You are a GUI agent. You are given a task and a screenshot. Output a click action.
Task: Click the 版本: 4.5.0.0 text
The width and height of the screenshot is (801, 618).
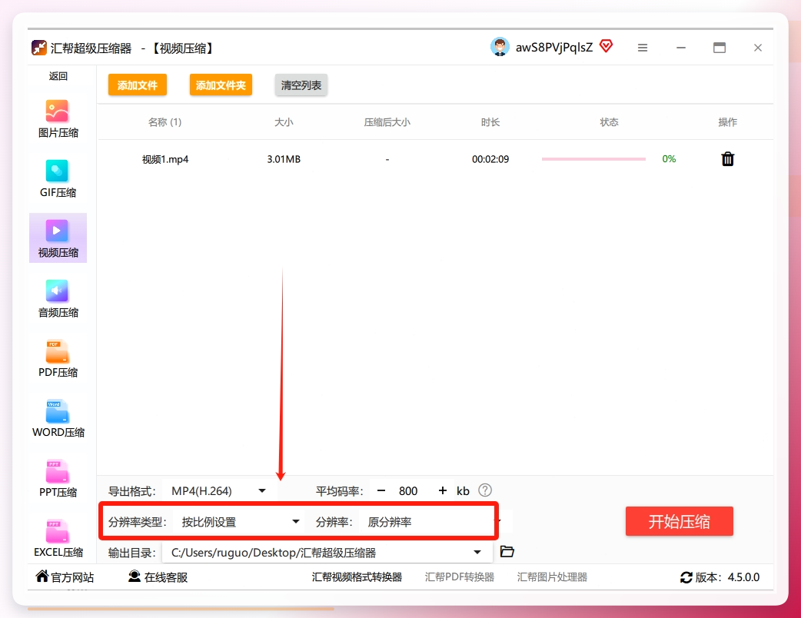click(x=727, y=577)
